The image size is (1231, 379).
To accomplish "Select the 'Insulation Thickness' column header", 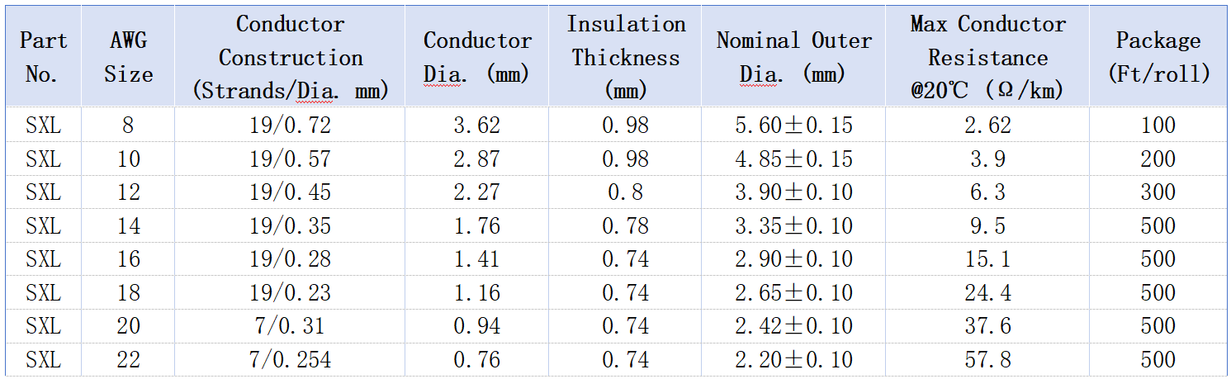I will (626, 57).
